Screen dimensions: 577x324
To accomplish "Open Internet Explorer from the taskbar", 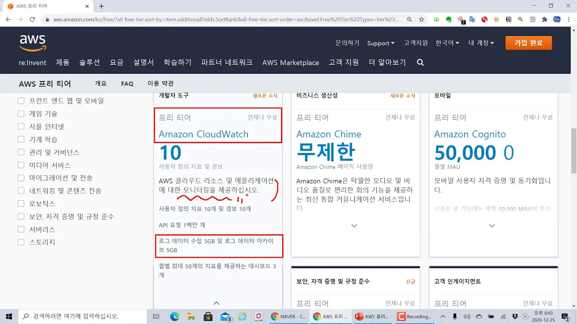I will [x=243, y=316].
